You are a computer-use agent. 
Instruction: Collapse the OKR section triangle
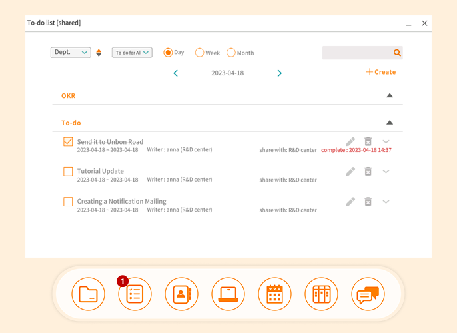[x=390, y=95]
